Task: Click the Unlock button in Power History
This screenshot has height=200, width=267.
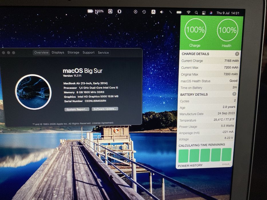Action: point(226,164)
